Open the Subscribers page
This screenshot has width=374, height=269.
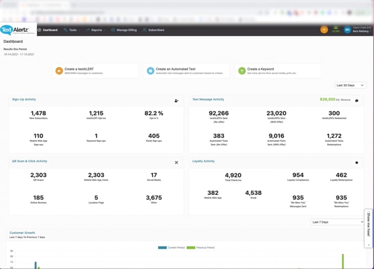tap(154, 30)
